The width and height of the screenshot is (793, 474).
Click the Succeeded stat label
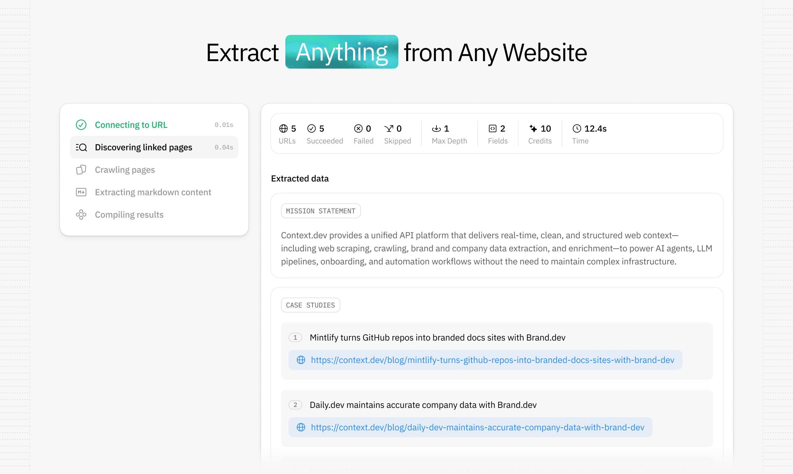pos(325,141)
